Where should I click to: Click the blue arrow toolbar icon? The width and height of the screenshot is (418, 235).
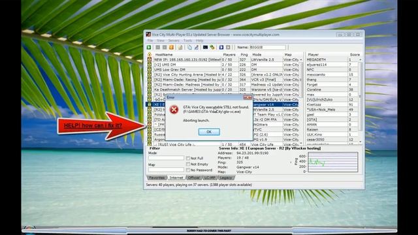(221, 48)
